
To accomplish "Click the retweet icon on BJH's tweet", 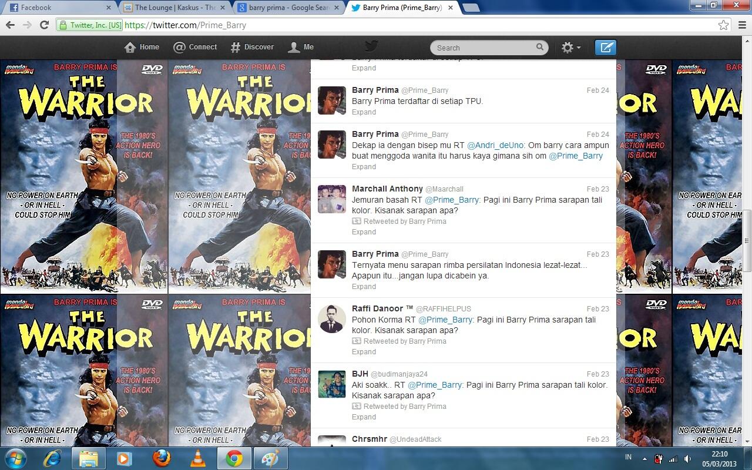I will coord(357,407).
